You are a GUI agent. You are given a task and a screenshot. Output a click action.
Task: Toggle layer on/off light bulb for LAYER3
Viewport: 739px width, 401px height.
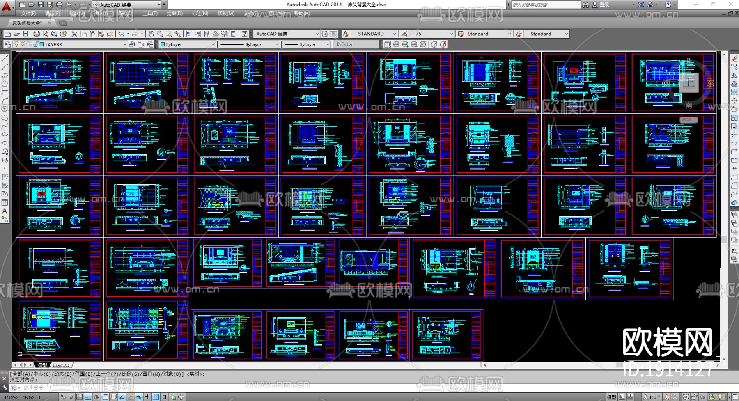[x=16, y=44]
